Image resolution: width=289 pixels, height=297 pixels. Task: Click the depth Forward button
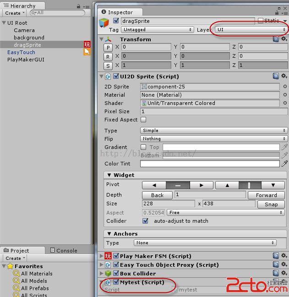[266, 195]
